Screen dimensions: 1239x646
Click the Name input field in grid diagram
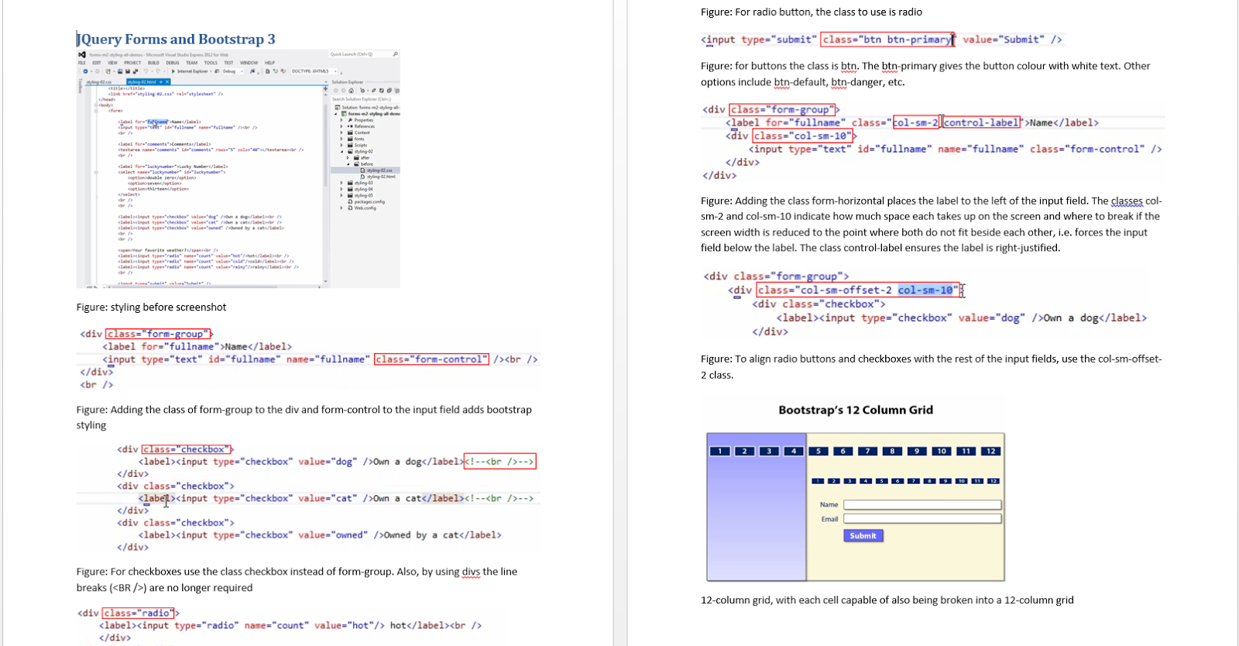[922, 505]
